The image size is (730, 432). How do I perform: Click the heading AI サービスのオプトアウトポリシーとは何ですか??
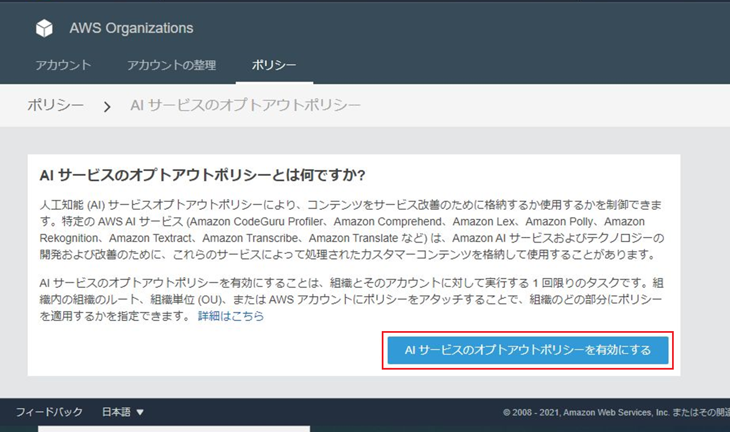point(202,176)
